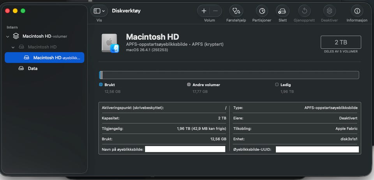
Task: Select the greyed Macintosh HD volume row
Action: click(44, 47)
